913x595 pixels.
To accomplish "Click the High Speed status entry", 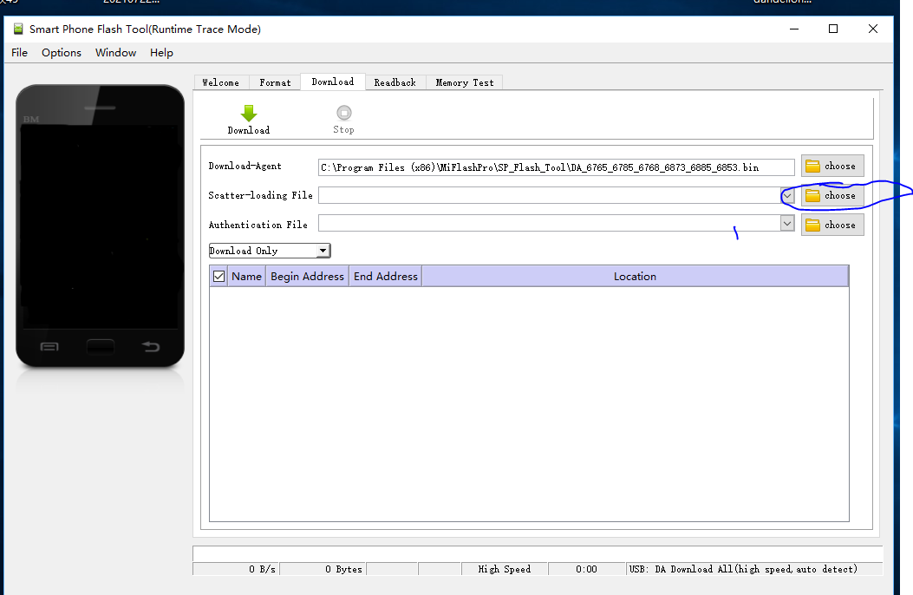I will point(505,569).
